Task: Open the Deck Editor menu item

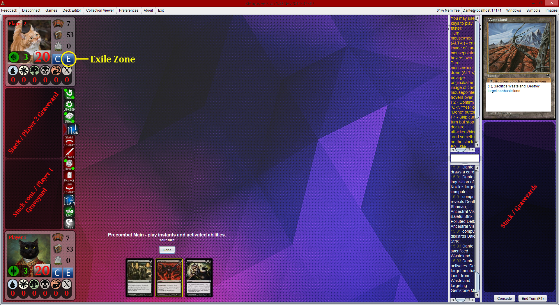Action: click(x=72, y=10)
